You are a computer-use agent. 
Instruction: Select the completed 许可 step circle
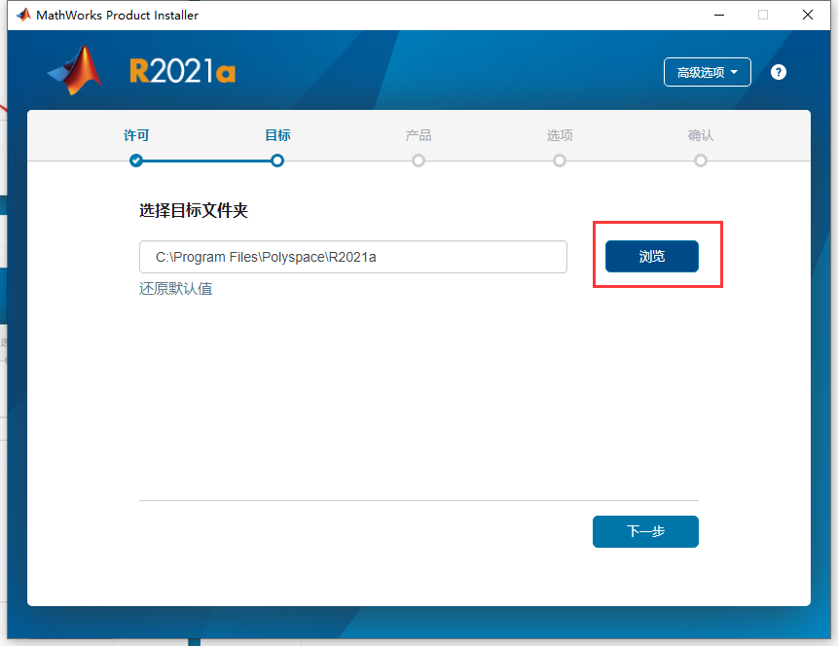[x=135, y=161]
